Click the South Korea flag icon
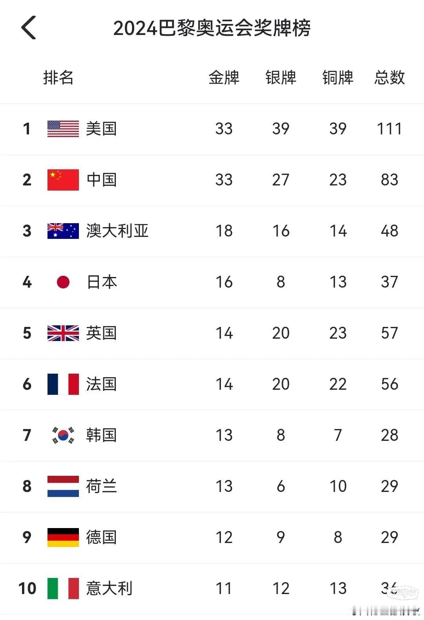 [63, 435]
